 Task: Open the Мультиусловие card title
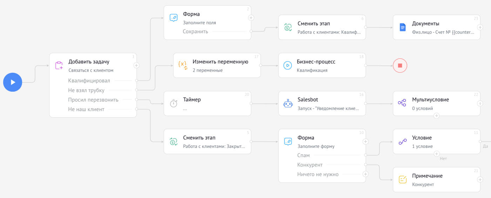(x=430, y=100)
